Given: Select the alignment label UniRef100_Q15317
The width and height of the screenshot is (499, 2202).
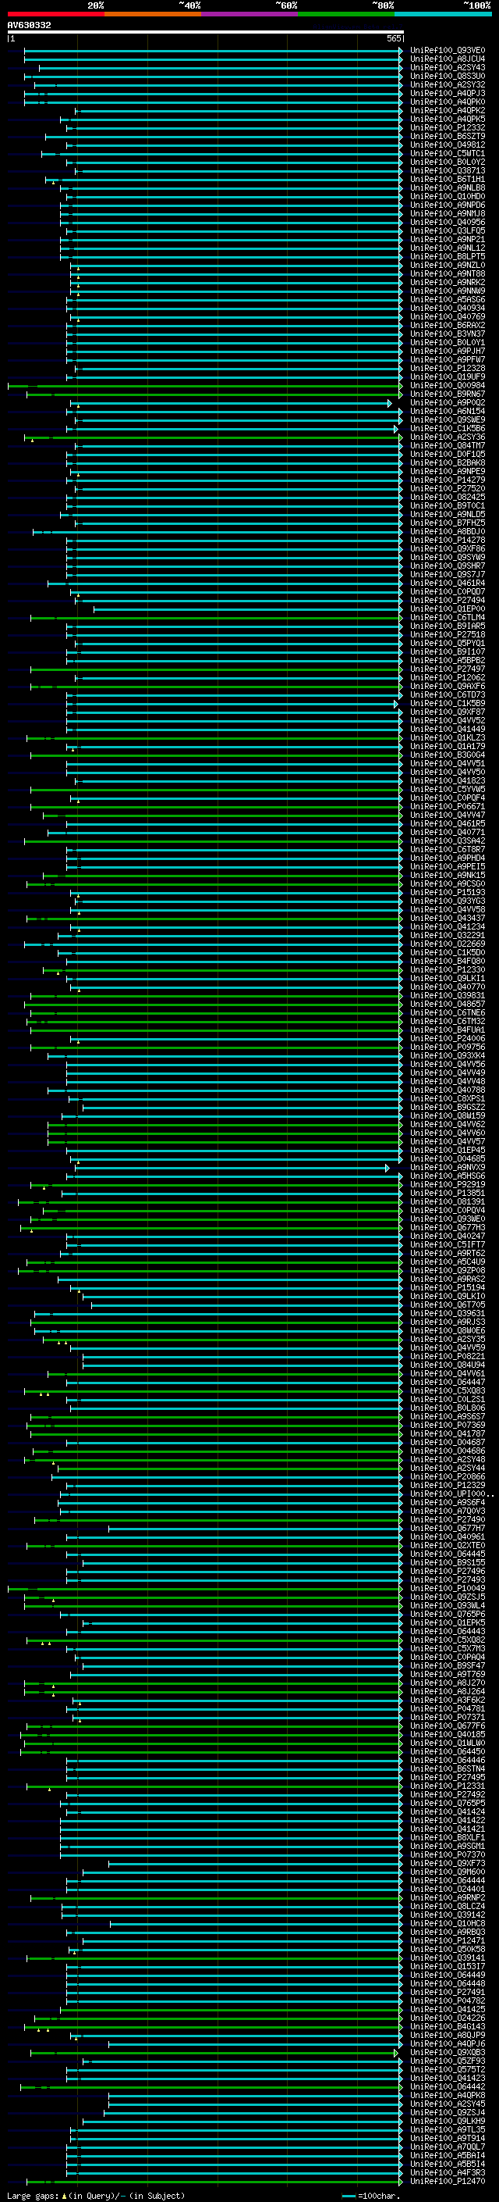Looking at the screenshot, I should [448, 1966].
